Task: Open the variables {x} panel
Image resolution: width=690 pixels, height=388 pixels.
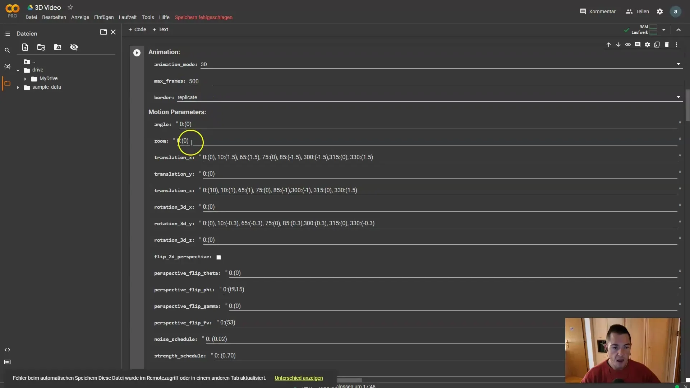Action: click(x=7, y=67)
